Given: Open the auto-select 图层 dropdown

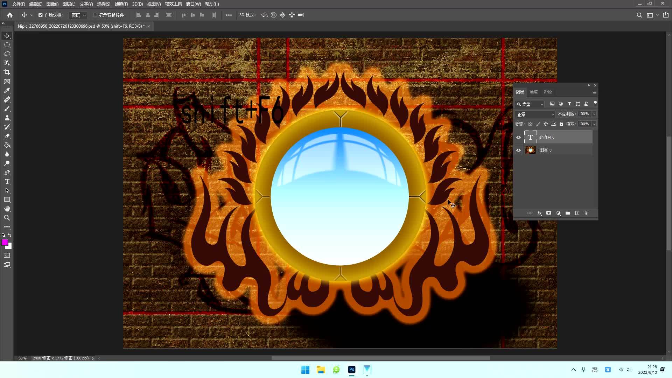Looking at the screenshot, I should tap(78, 15).
